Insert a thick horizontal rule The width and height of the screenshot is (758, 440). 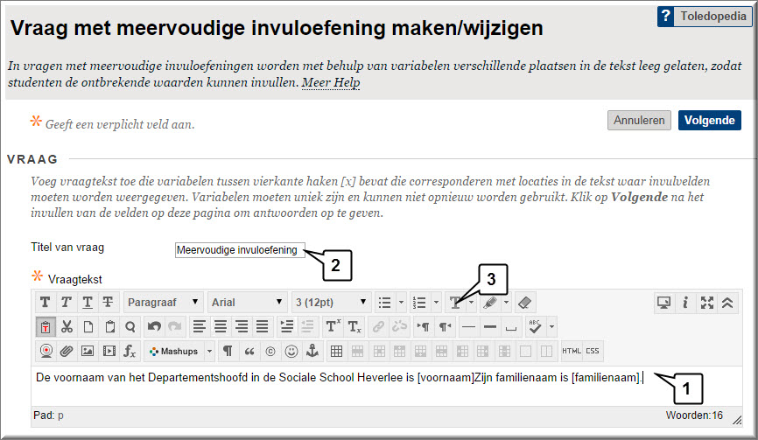489,327
